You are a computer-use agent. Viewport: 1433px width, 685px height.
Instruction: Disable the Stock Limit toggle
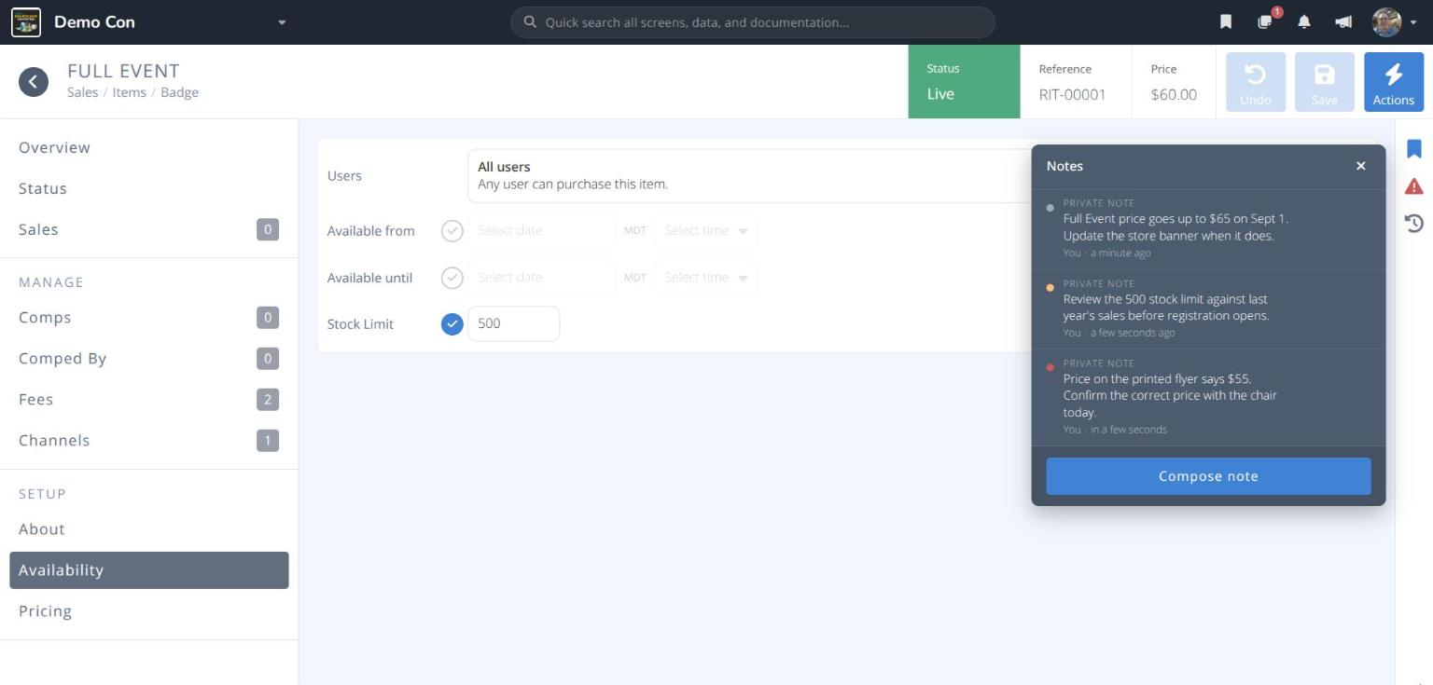[x=452, y=324]
